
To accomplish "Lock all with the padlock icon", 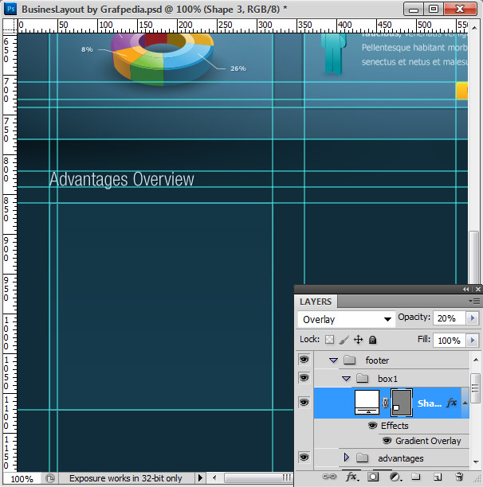I will coord(372,340).
